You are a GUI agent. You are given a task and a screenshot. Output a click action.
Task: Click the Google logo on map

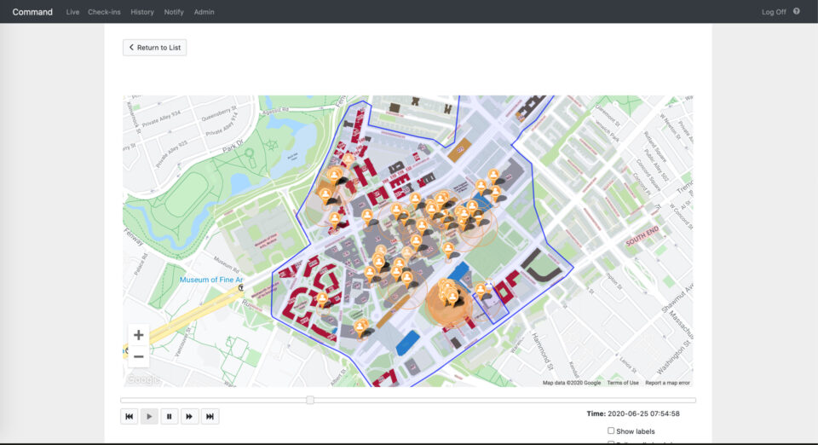pos(142,379)
